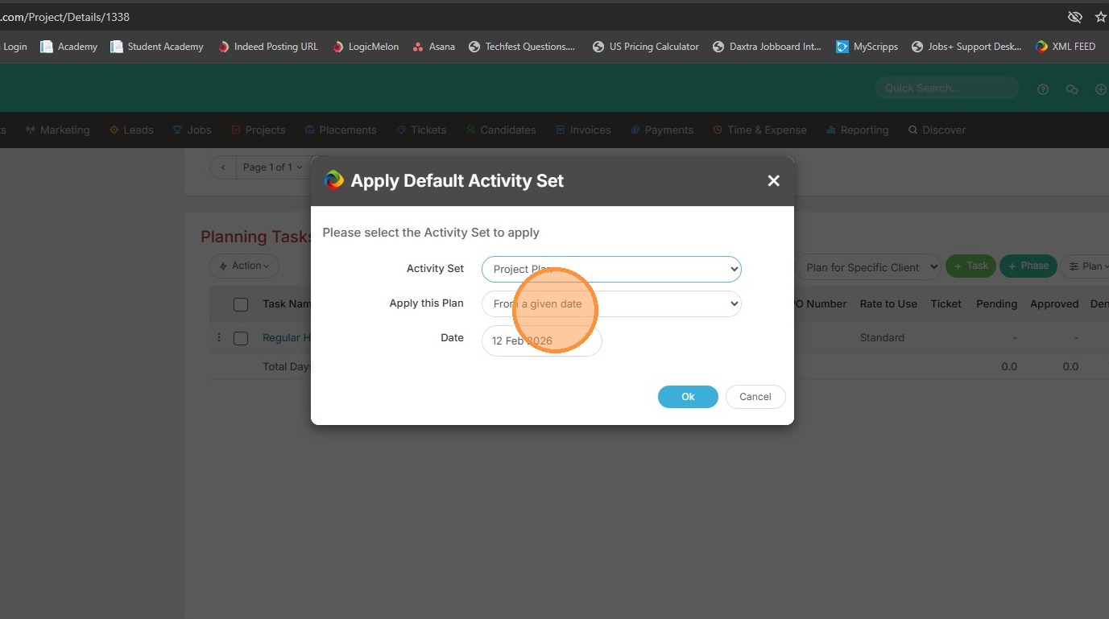Open the MyScripps bookmark
Screen dimensions: 1109x619
pyautogui.click(x=867, y=47)
